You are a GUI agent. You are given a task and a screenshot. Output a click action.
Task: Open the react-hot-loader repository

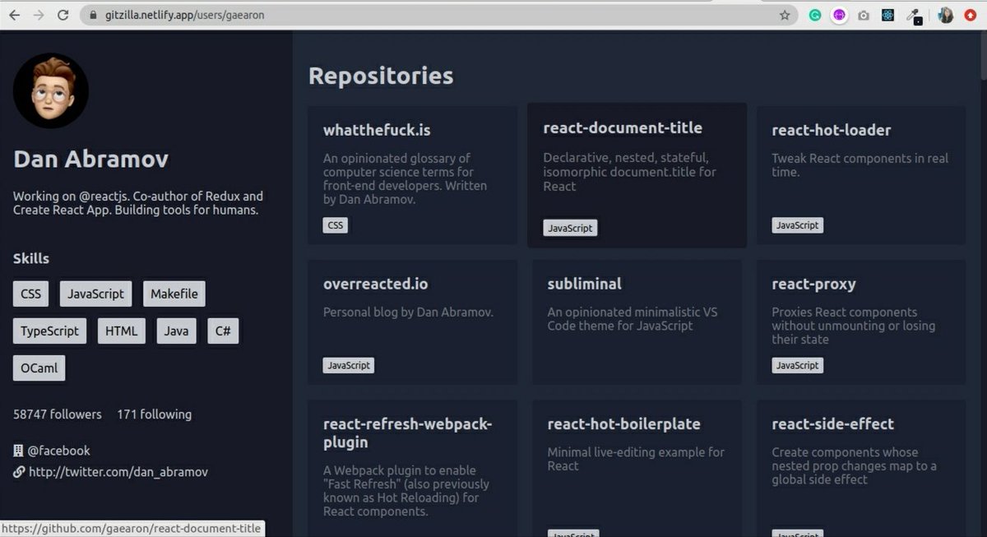click(861, 175)
